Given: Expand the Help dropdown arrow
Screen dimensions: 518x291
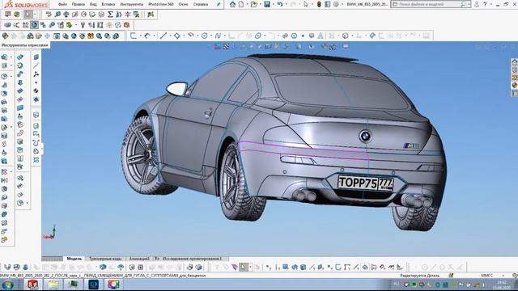Looking at the screenshot, I should [490, 4].
